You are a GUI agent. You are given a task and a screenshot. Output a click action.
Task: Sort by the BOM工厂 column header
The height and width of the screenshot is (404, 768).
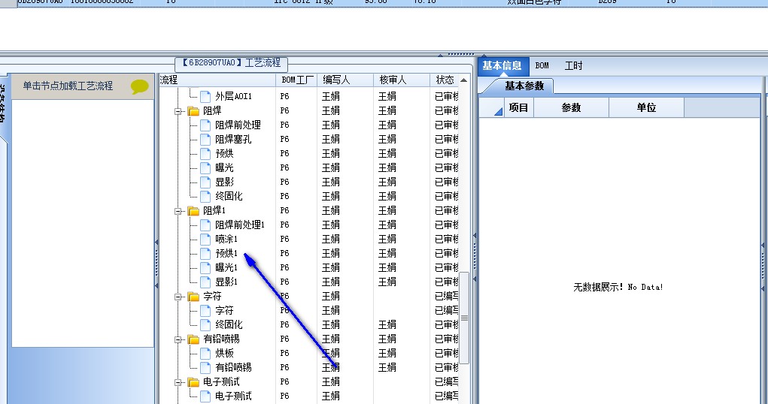[297, 80]
